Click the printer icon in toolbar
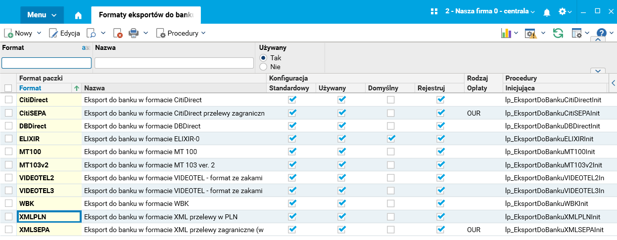This screenshot has width=617, height=240. pos(134,34)
